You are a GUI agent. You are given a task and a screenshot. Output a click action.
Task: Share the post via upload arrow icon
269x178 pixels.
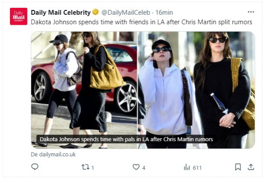click(x=251, y=167)
